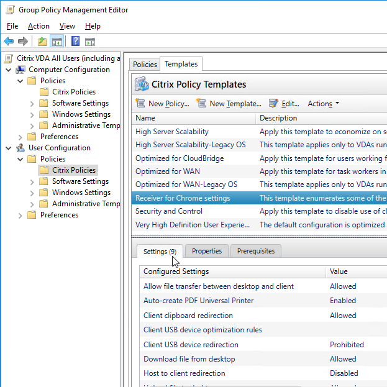Click the User Configuration person icon
The width and height of the screenshot is (387, 387).
20,148
